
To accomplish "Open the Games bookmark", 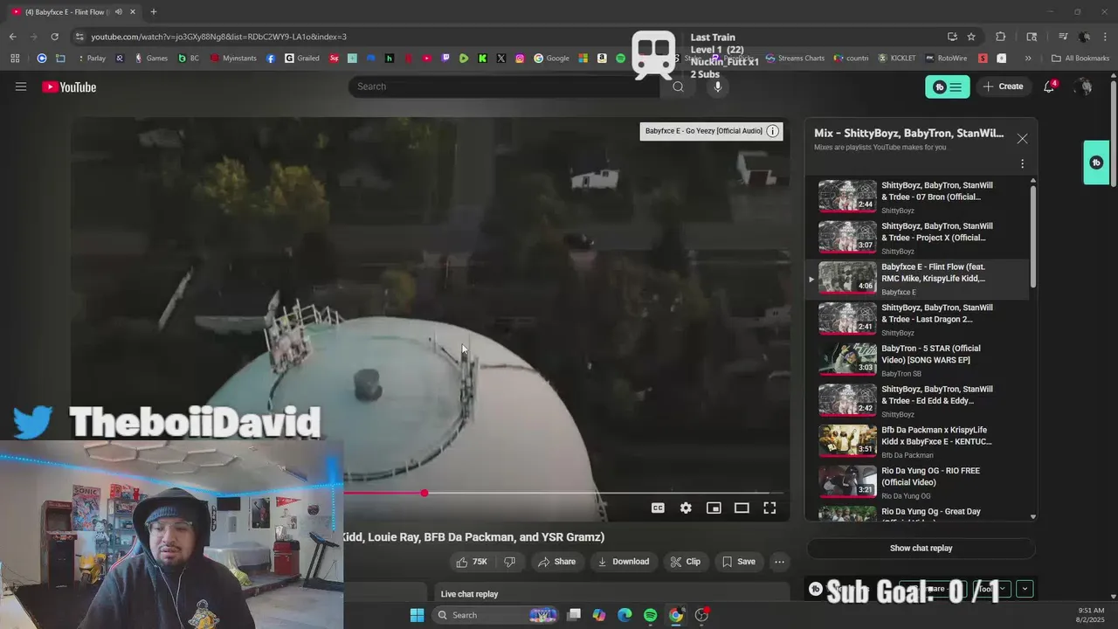I will (150, 59).
